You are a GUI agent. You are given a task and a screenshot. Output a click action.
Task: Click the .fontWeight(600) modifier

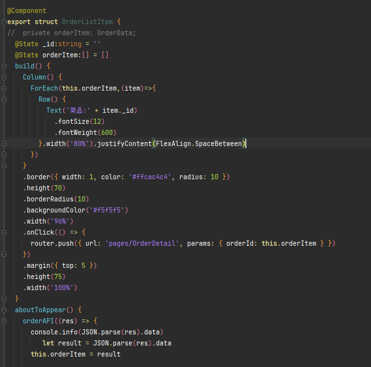(x=85, y=133)
